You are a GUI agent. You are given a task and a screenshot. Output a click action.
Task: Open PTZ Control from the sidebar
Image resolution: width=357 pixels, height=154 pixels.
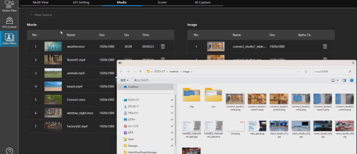pos(9,22)
